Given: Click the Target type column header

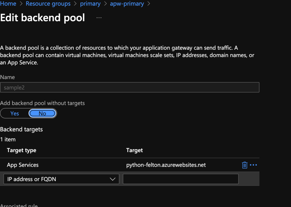Looking at the screenshot, I should click(x=22, y=150).
